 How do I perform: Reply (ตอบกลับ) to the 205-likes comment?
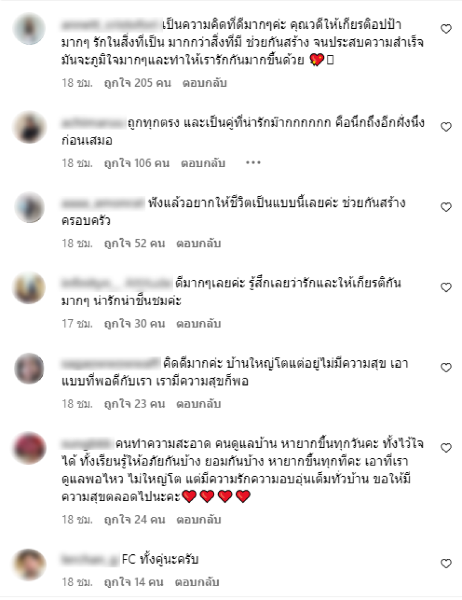(x=204, y=83)
